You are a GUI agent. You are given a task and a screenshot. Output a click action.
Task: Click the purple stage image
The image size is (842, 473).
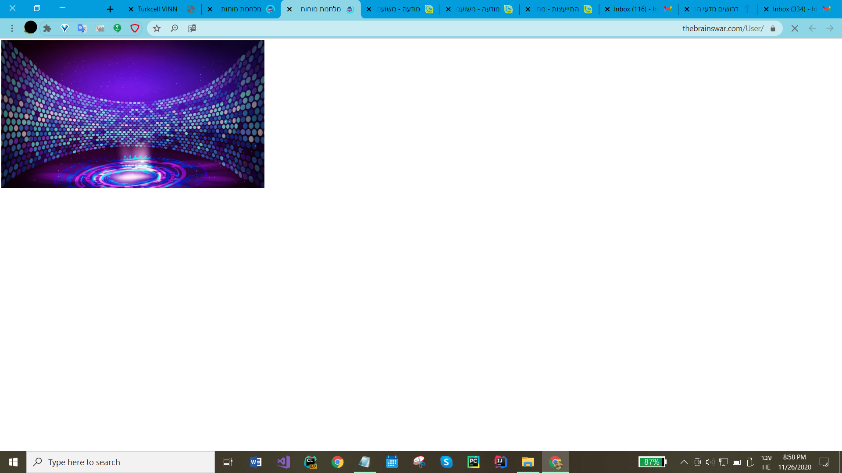[x=133, y=114]
